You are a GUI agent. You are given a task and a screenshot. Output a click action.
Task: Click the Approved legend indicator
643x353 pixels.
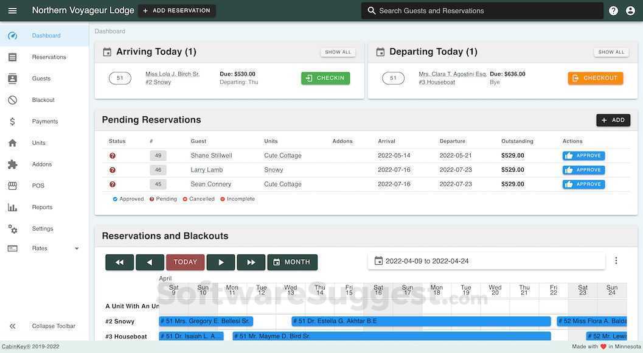pyautogui.click(x=114, y=198)
